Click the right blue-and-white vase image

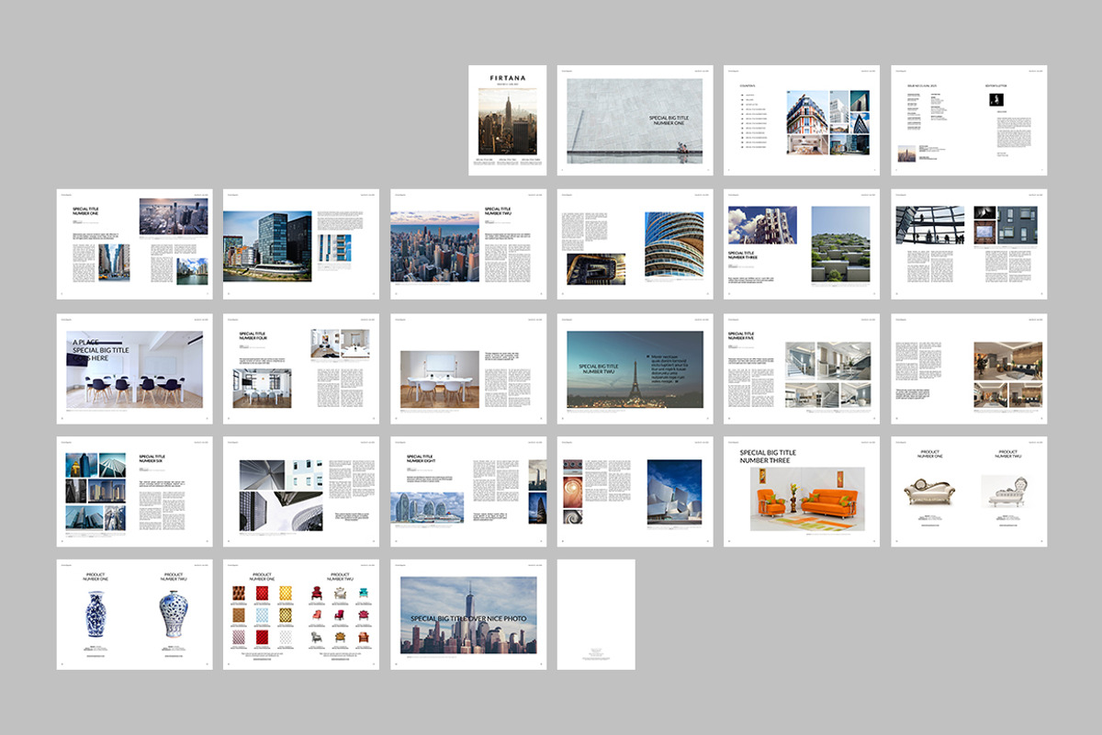coord(173,615)
